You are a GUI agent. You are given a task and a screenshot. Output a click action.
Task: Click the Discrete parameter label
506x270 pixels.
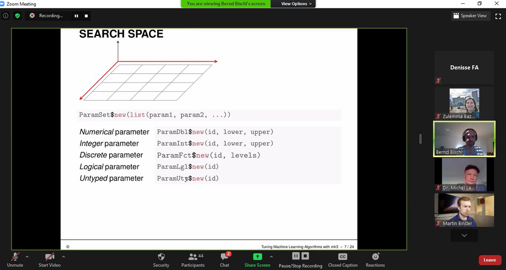(111, 155)
